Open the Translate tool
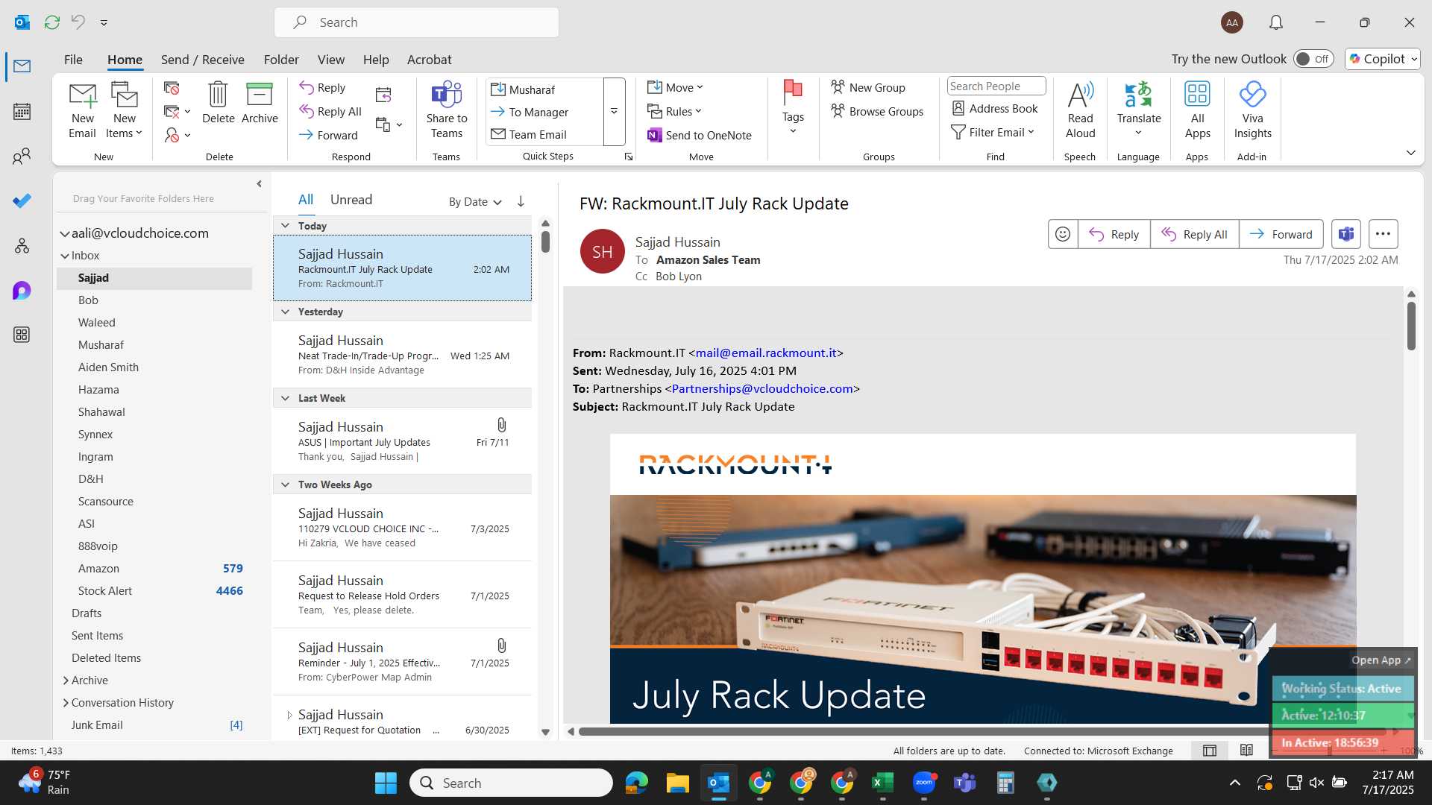This screenshot has height=805, width=1432. (1139, 109)
